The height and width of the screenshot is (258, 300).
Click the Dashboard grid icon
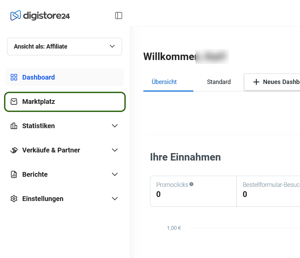click(14, 77)
